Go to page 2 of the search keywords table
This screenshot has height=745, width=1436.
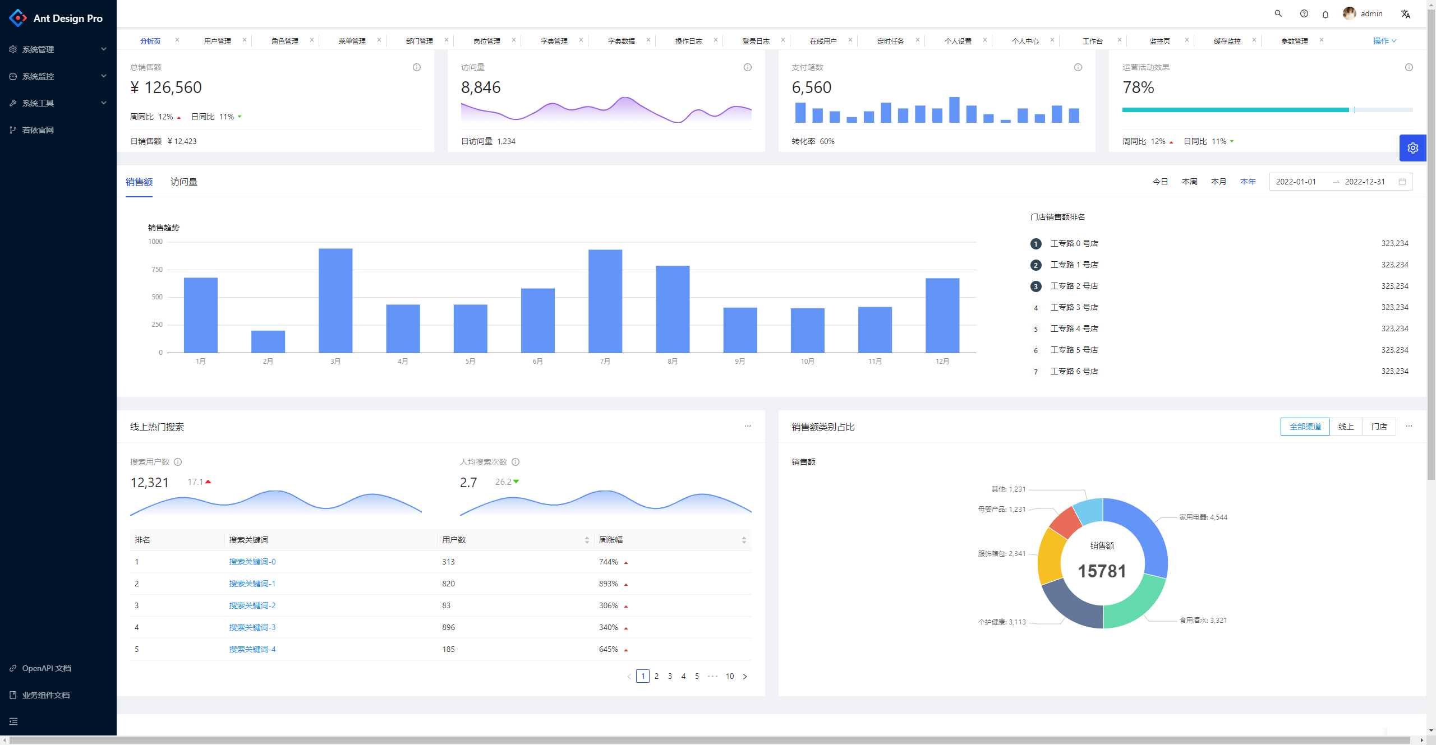(x=657, y=676)
